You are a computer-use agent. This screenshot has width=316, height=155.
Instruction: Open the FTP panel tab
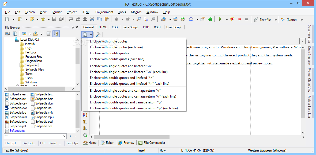(x=43, y=143)
